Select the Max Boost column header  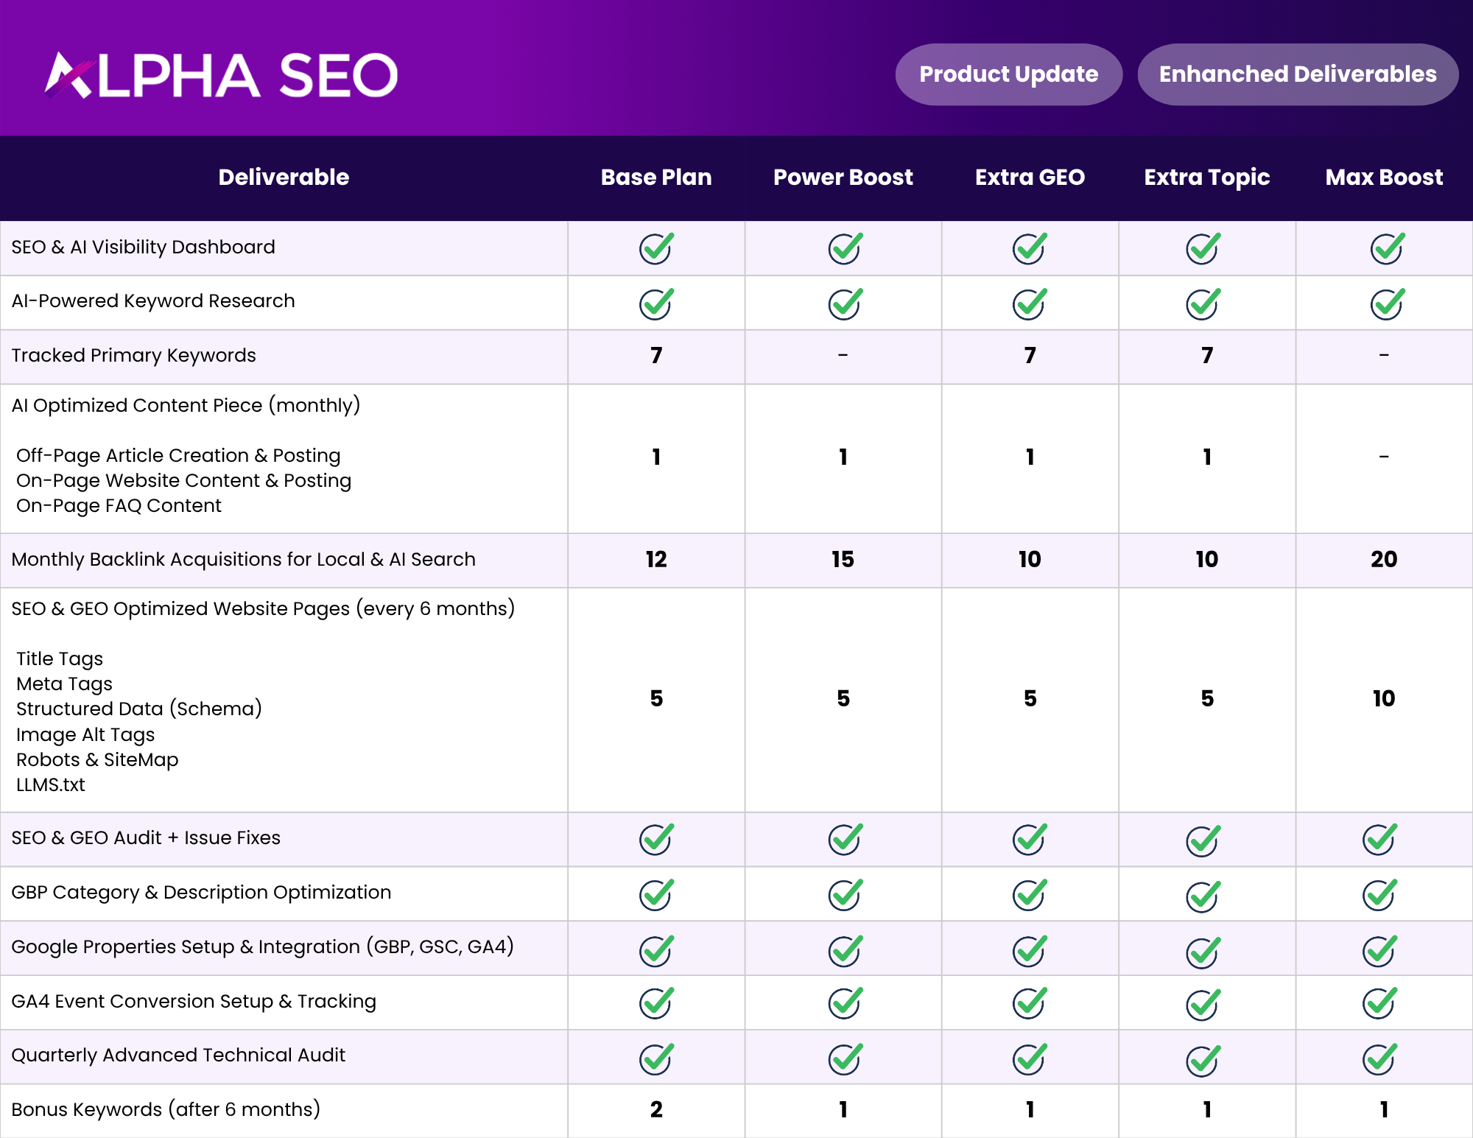coord(1383,178)
